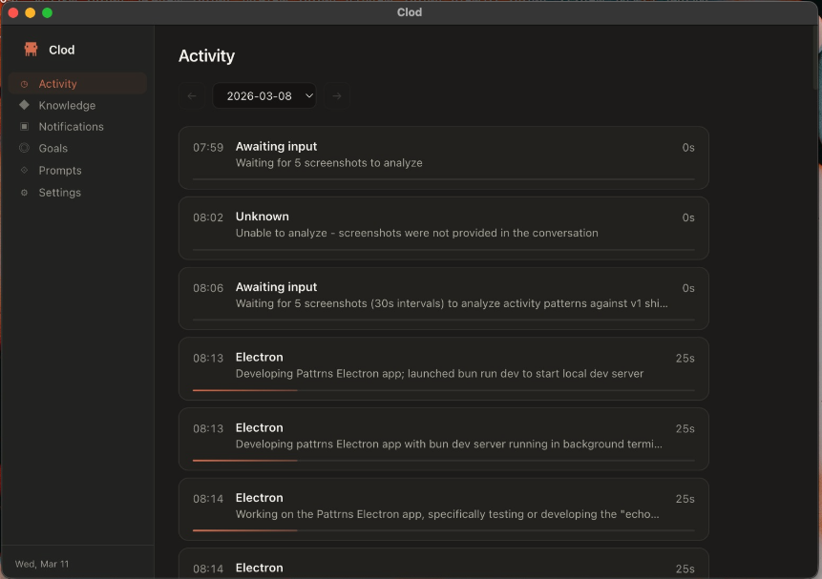This screenshot has width=822, height=579.
Task: Click the diamond outline icon beside Prompts
Action: (x=24, y=170)
